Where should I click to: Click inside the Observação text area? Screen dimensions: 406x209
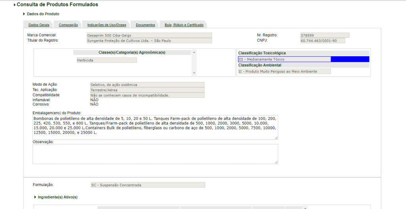(155, 154)
